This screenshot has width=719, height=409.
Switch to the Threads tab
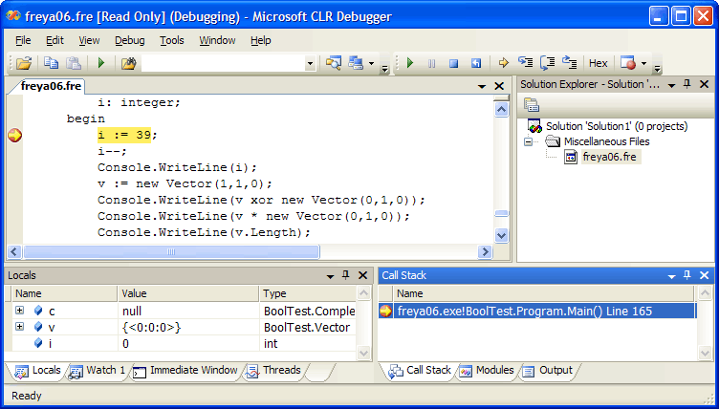(273, 371)
